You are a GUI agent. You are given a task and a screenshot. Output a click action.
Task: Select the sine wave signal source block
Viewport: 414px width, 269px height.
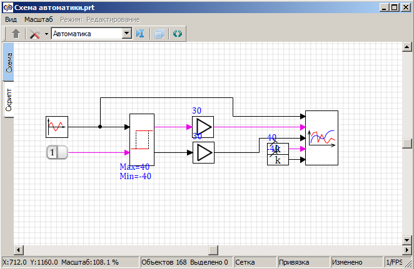click(56, 127)
